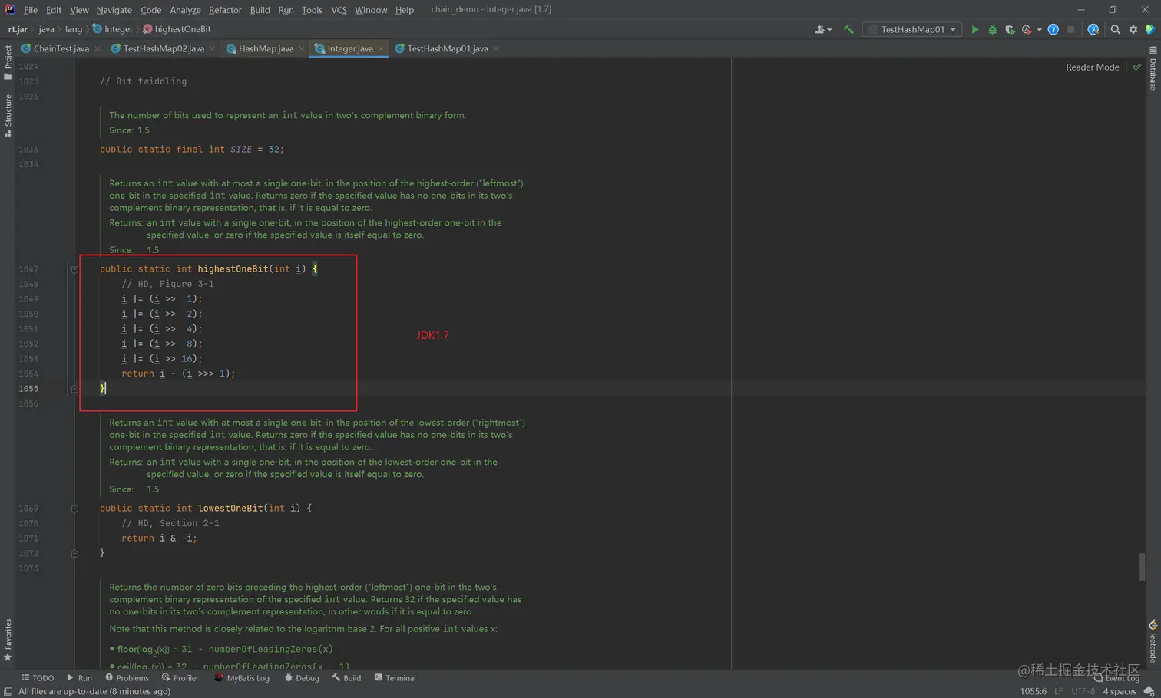
Task: Click the grayed Stop square icon
Action: (1070, 29)
